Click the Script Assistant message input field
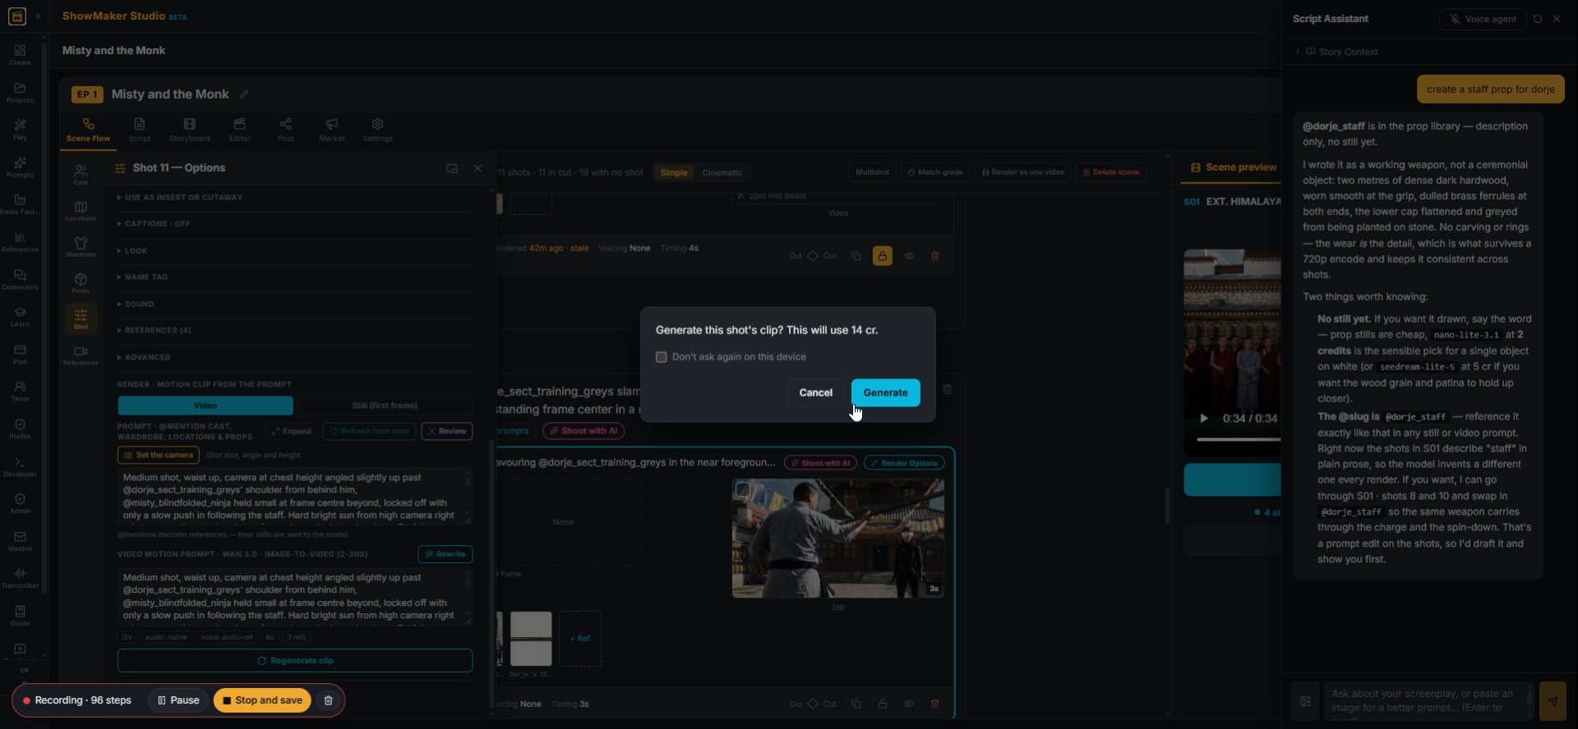The height and width of the screenshot is (729, 1578). click(x=1428, y=701)
